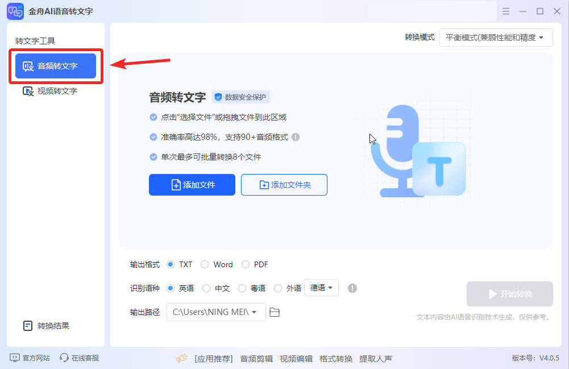The height and width of the screenshot is (369, 569).
Task: Click the megaphone icon before 应用推荐
Action: pyautogui.click(x=182, y=358)
